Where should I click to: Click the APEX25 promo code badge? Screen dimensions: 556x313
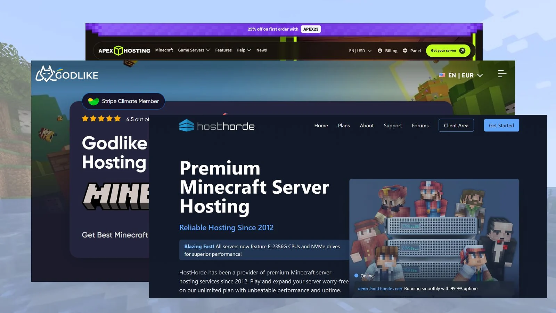[311, 29]
